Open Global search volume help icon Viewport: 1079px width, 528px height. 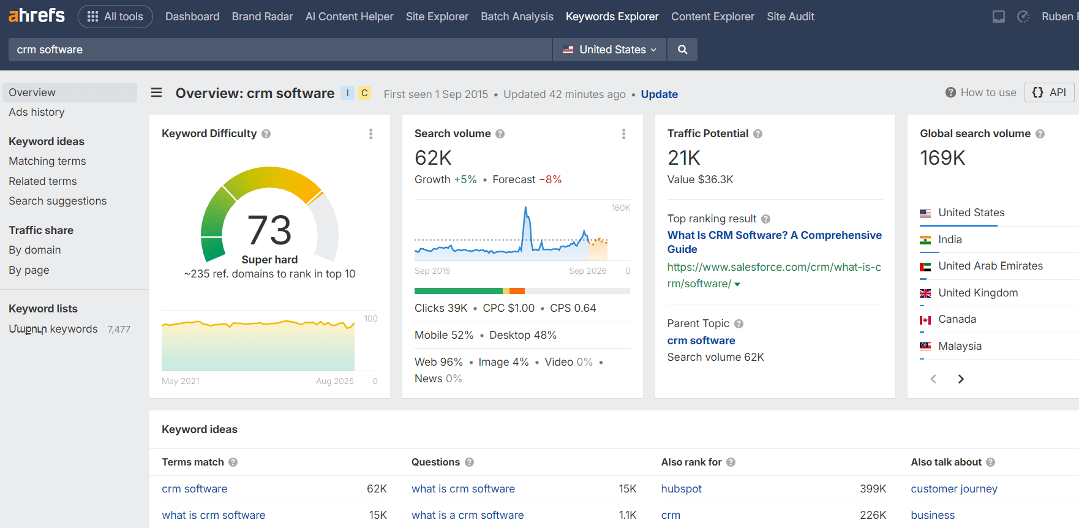1040,134
